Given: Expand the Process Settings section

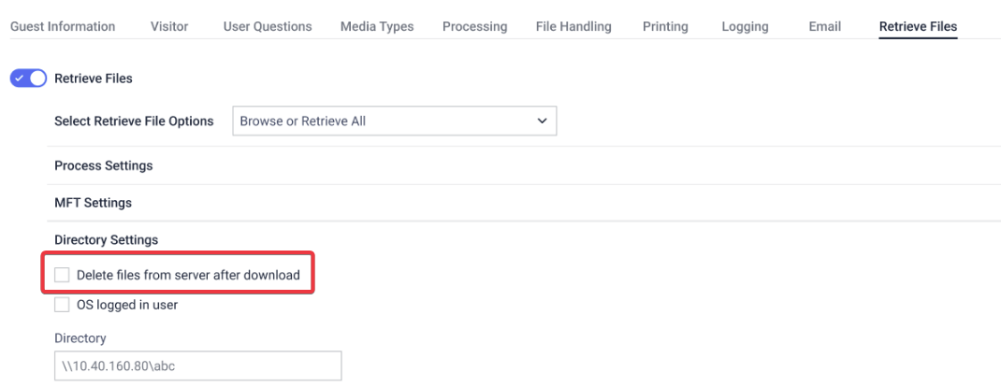Looking at the screenshot, I should pyautogui.click(x=104, y=165).
